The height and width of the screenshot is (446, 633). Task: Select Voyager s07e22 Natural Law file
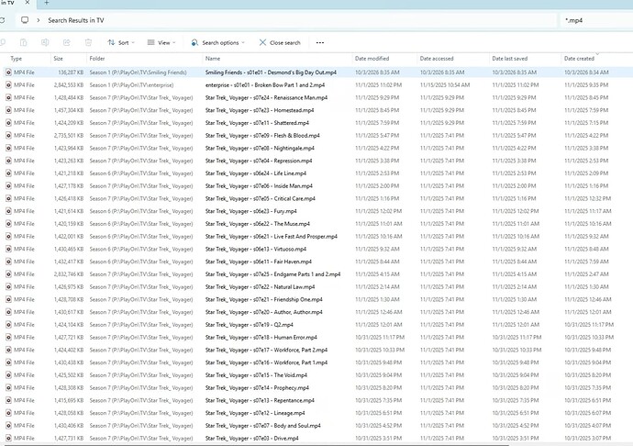pos(260,287)
